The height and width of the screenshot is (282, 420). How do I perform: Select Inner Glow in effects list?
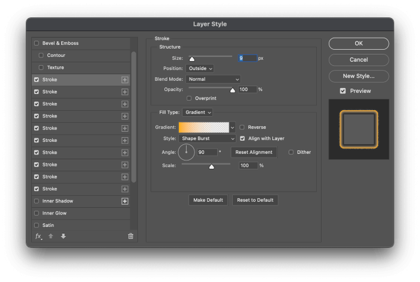tap(54, 213)
